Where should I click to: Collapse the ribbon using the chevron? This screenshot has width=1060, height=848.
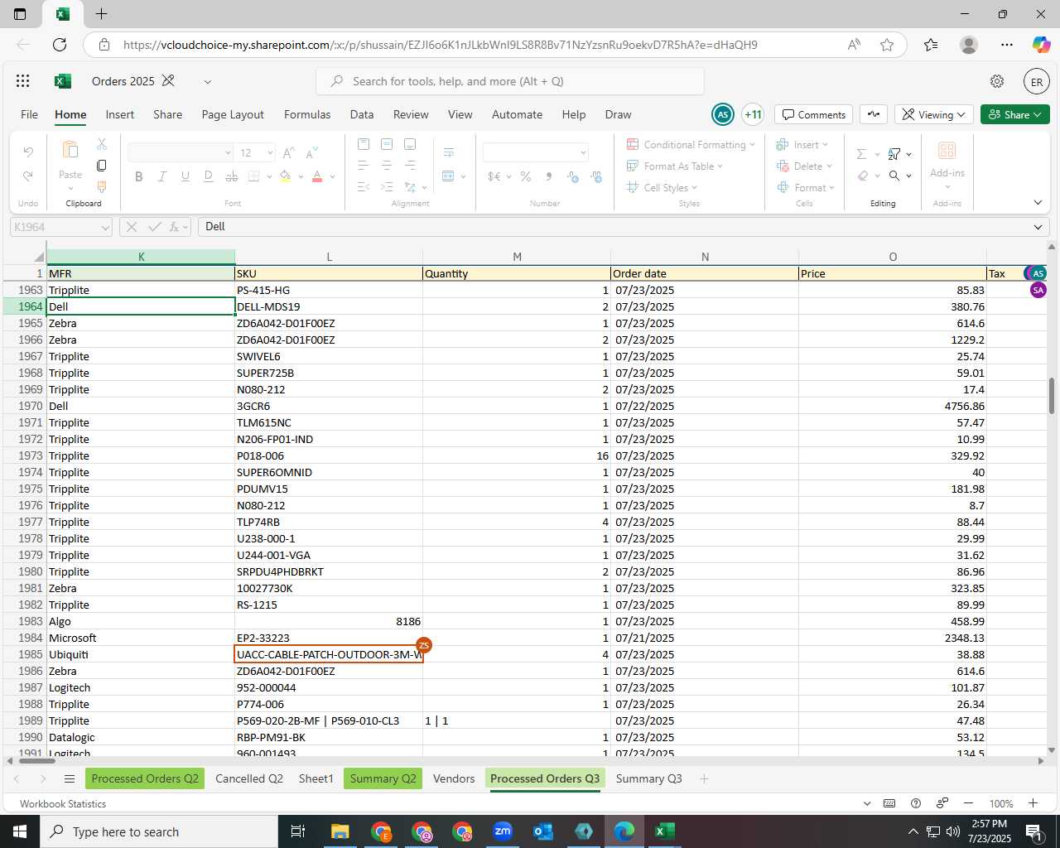click(1038, 202)
